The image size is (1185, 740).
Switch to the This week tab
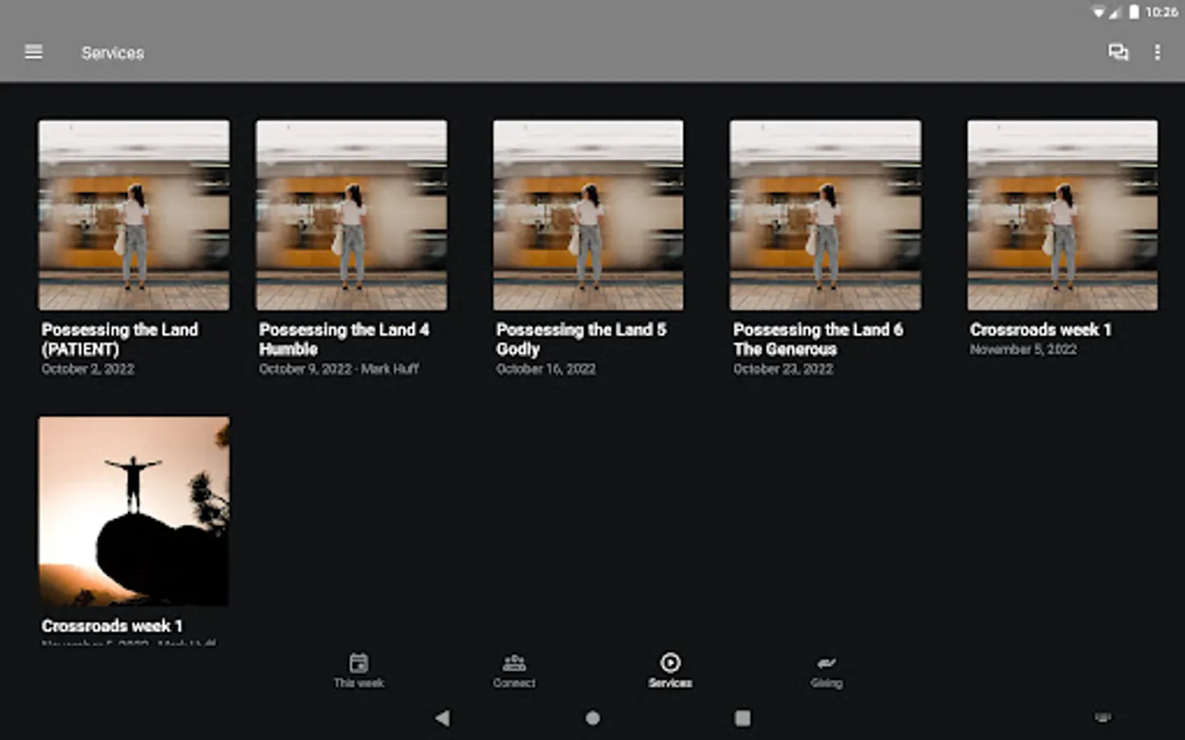point(359,671)
